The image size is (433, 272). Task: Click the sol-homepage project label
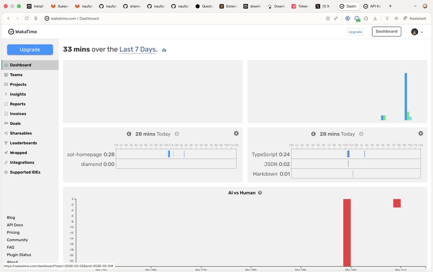click(84, 155)
